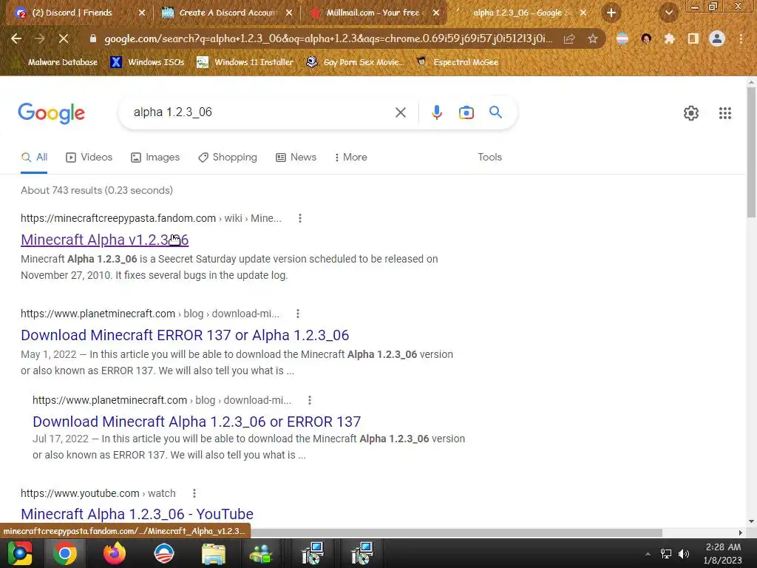Click the volume speaker tray icon
Viewport: 757px width, 568px height.
click(684, 554)
